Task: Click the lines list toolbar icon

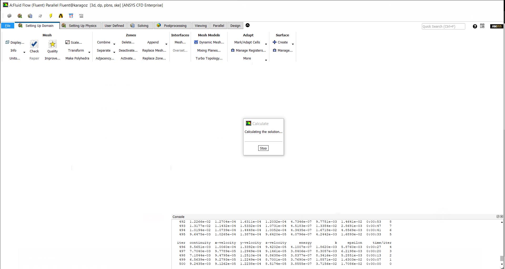Action: click(x=81, y=16)
